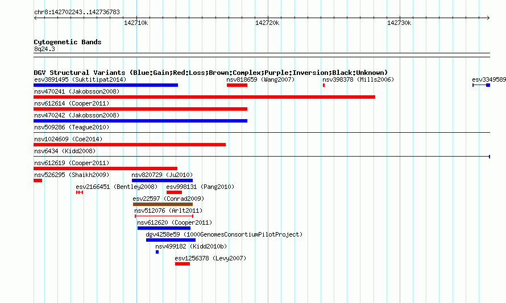
Task: Select the red esv1256378 loss bar
Action: pos(183,264)
